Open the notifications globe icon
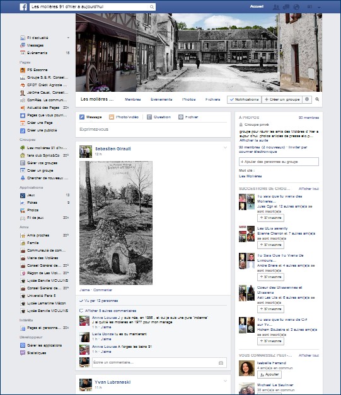The height and width of the screenshot is (395, 341). 296,7
